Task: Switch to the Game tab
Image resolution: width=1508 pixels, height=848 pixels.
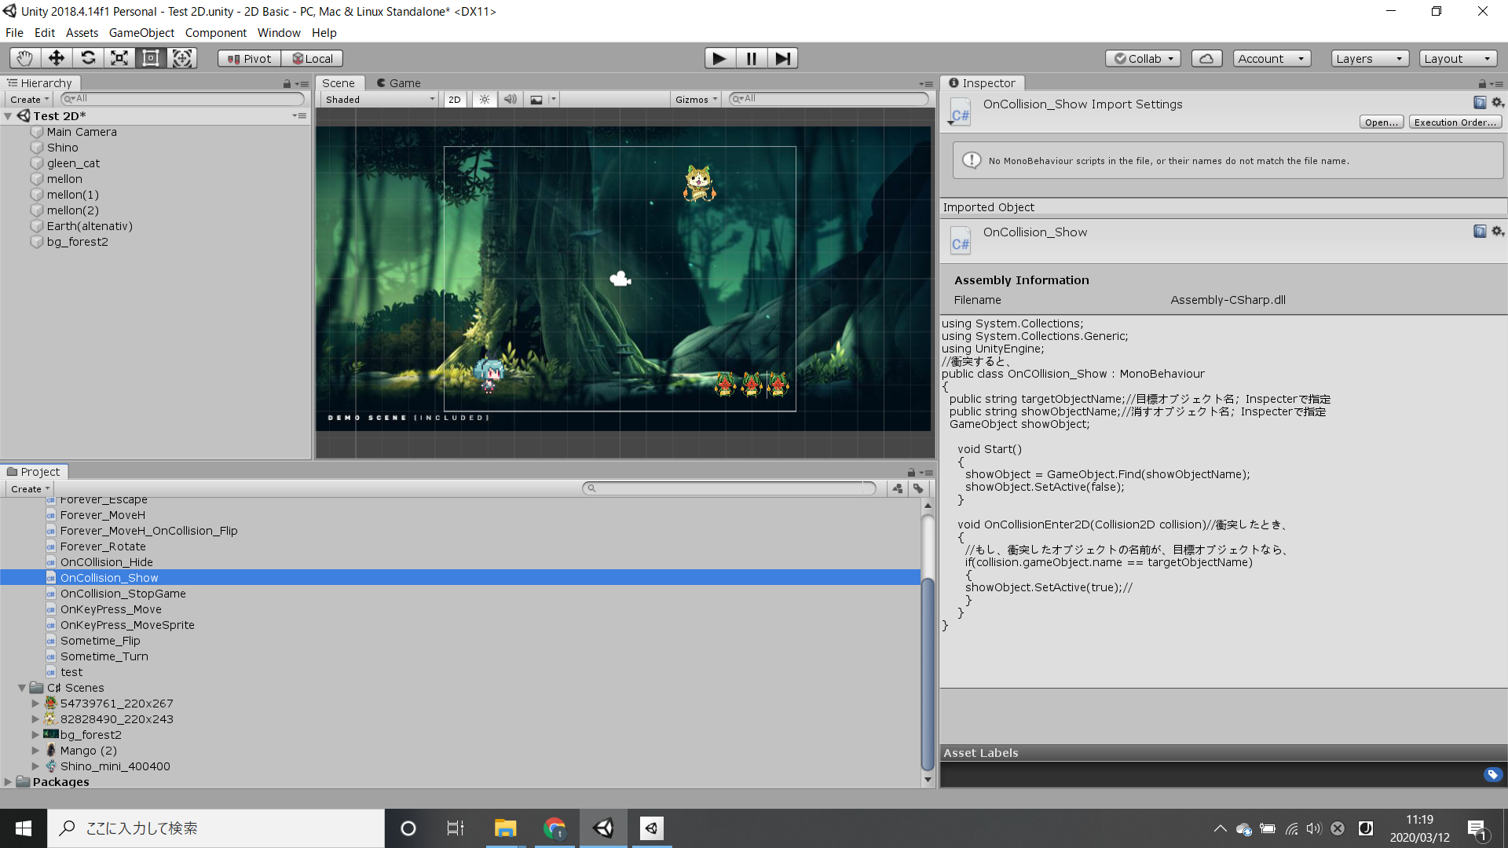Action: click(398, 83)
